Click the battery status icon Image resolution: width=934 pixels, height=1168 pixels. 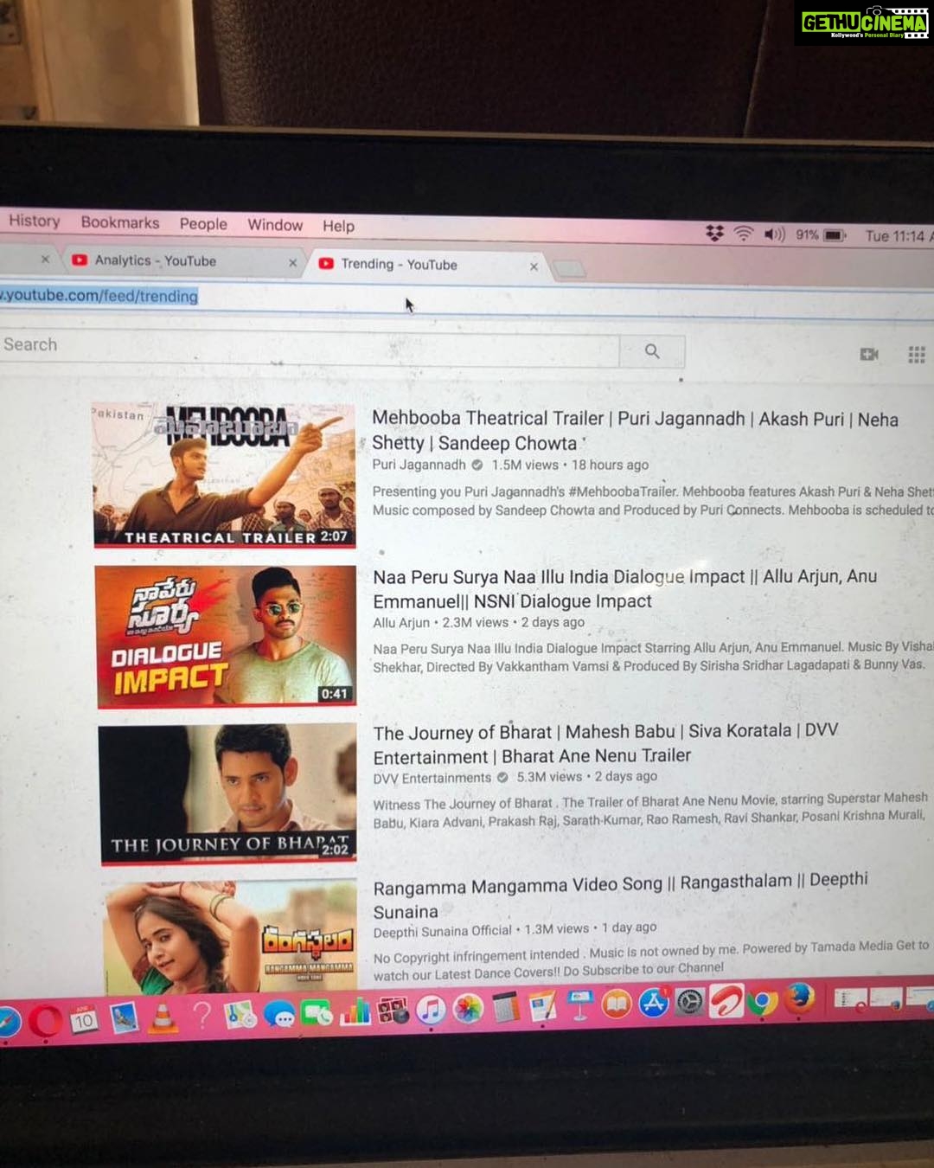tap(834, 235)
